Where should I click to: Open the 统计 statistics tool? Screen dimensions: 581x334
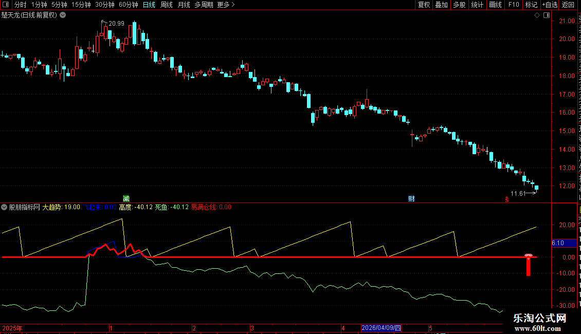[477, 5]
